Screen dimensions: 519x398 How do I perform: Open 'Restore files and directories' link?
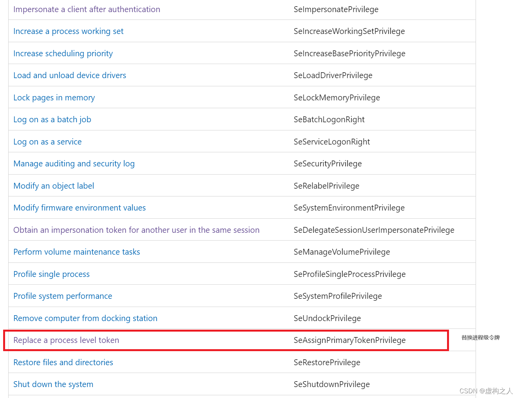pyautogui.click(x=63, y=362)
